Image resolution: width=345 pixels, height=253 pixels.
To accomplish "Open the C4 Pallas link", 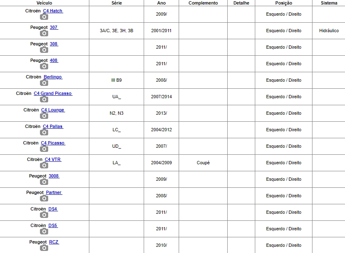I will pyautogui.click(x=53, y=126).
